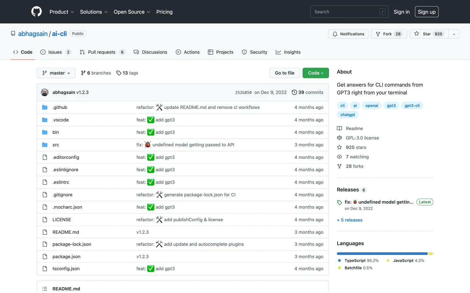Select the Code tab
The width and height of the screenshot is (470, 293).
23,52
